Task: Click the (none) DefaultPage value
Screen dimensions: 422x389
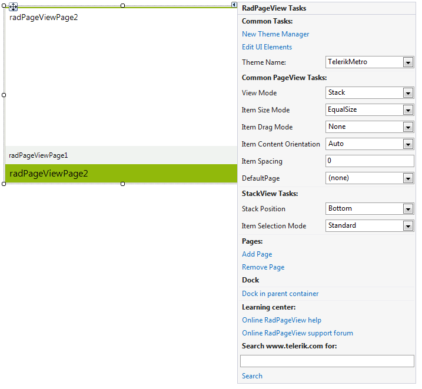Action: point(338,178)
